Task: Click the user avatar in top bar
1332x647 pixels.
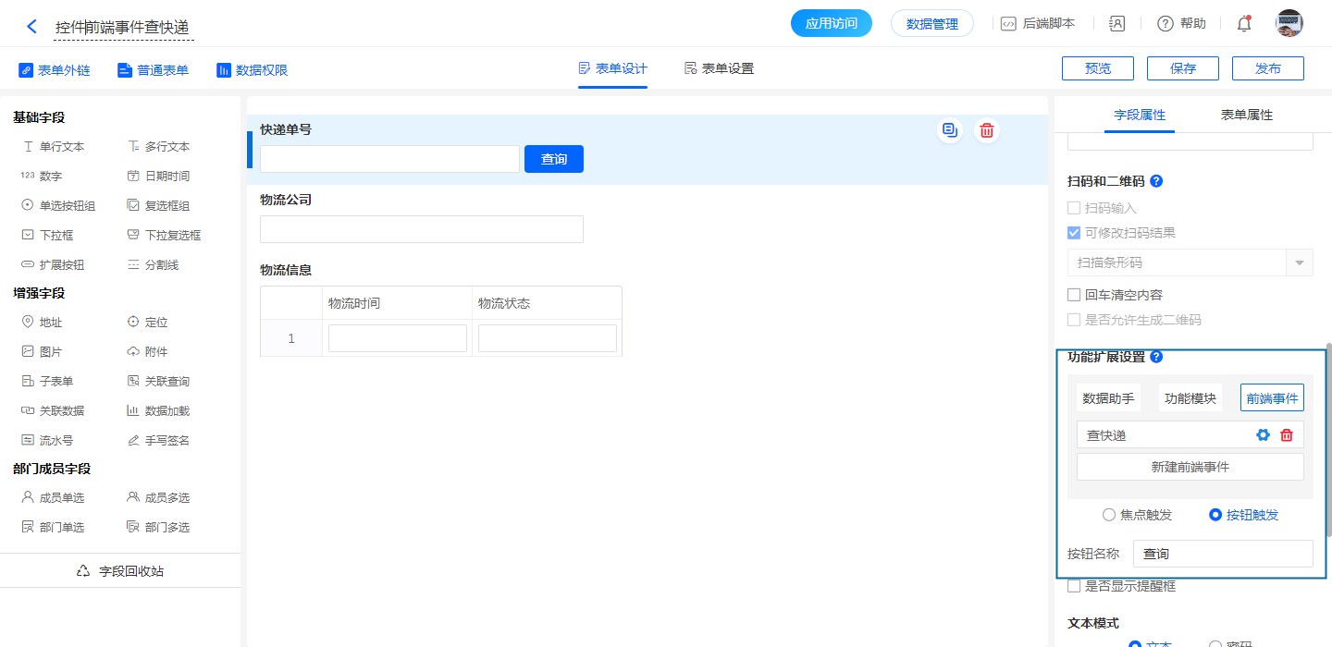Action: point(1289,24)
